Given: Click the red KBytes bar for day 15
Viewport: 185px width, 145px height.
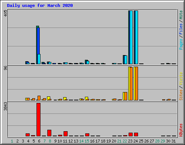Looking at the screenshot, I should point(87,135).
